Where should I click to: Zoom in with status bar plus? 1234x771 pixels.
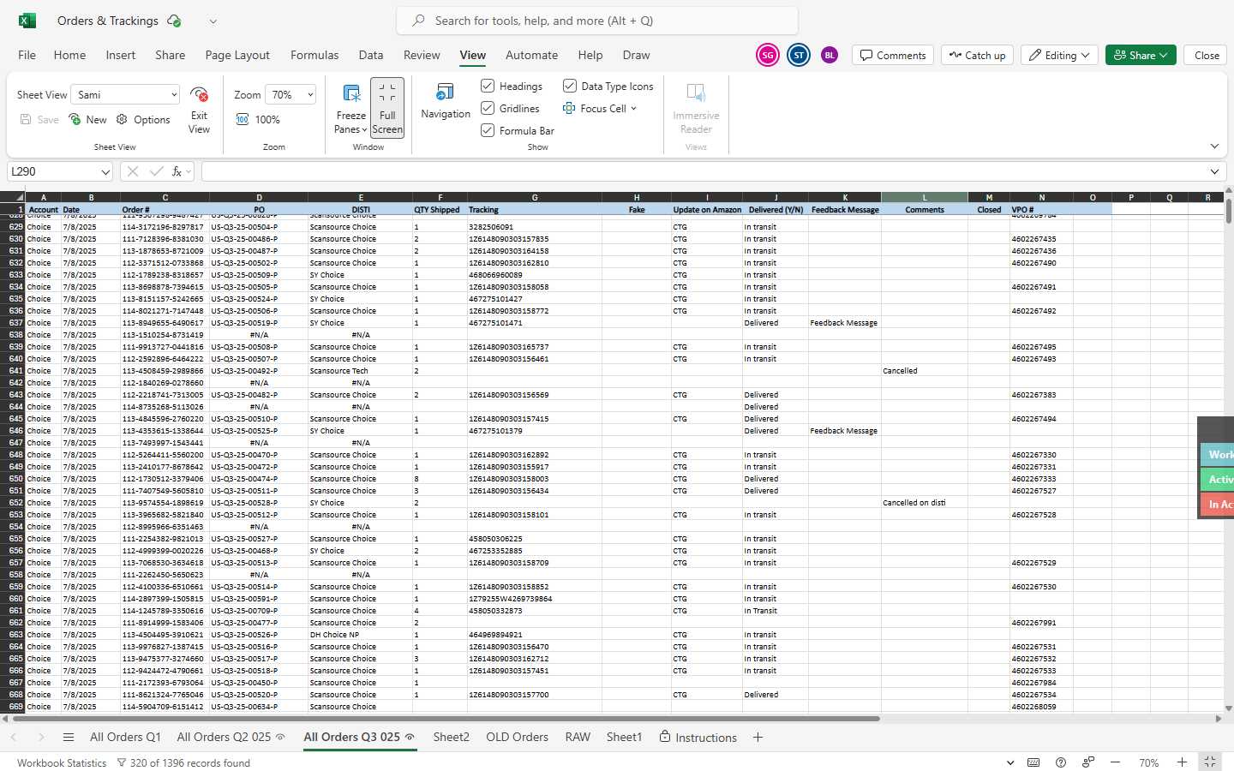click(x=1182, y=762)
